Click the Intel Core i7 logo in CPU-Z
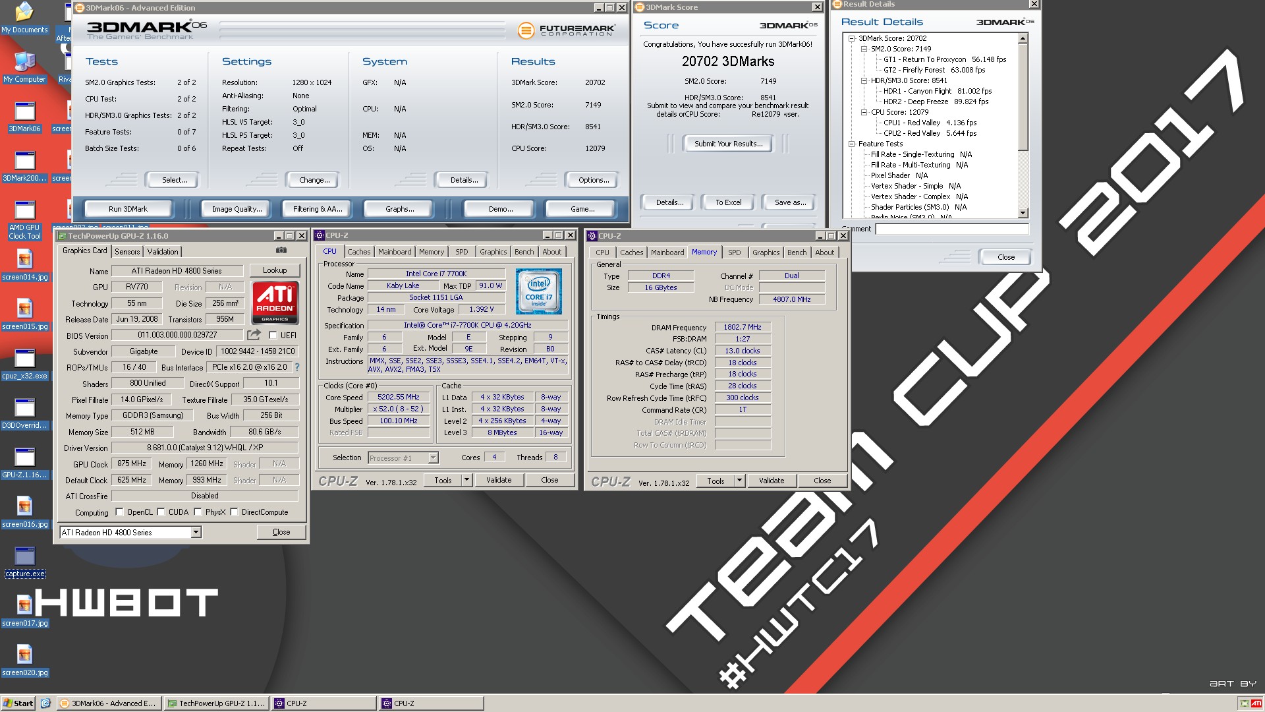The height and width of the screenshot is (712, 1265). point(539,291)
